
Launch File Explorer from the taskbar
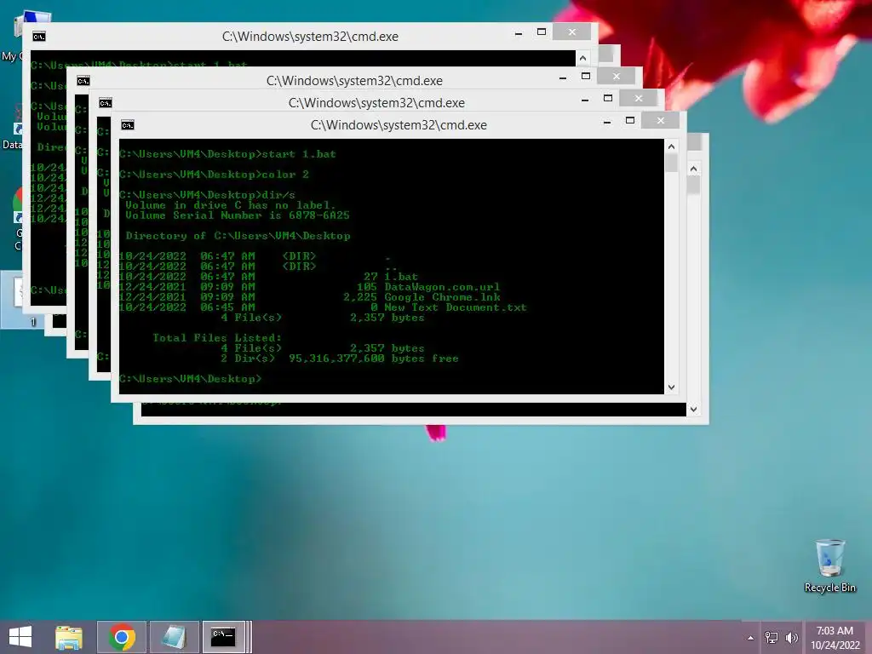point(69,637)
